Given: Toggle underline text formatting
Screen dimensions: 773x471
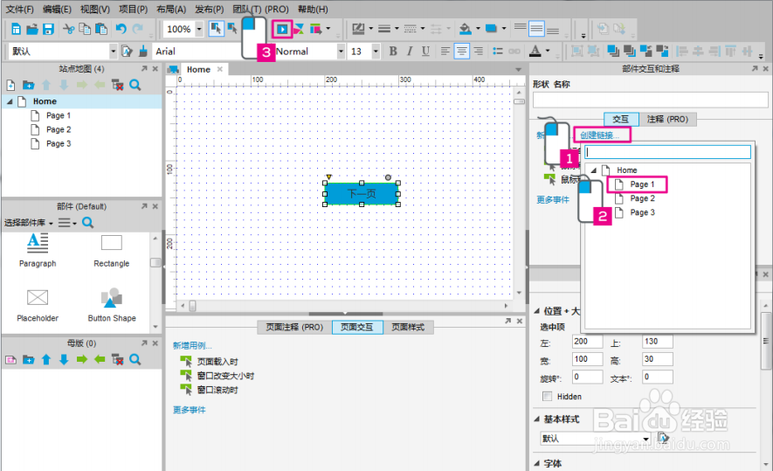Looking at the screenshot, I should click(425, 51).
